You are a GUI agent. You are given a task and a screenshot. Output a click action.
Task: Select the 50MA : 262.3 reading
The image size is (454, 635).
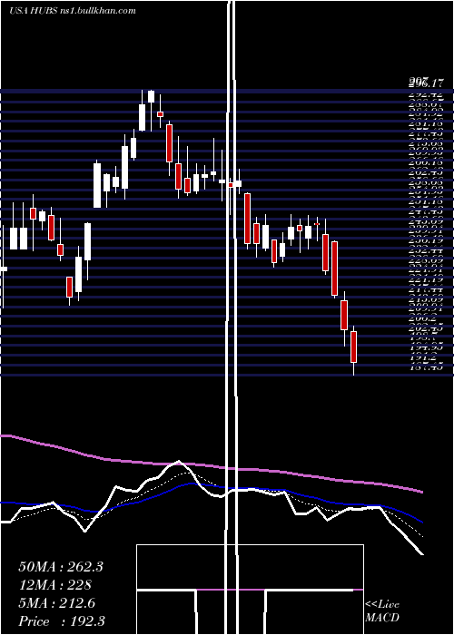[x=61, y=567]
